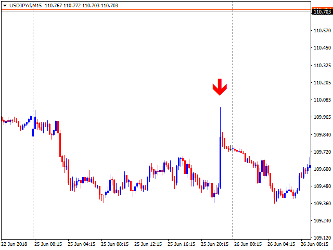Click the 110.205 price scale label

pos(323,83)
